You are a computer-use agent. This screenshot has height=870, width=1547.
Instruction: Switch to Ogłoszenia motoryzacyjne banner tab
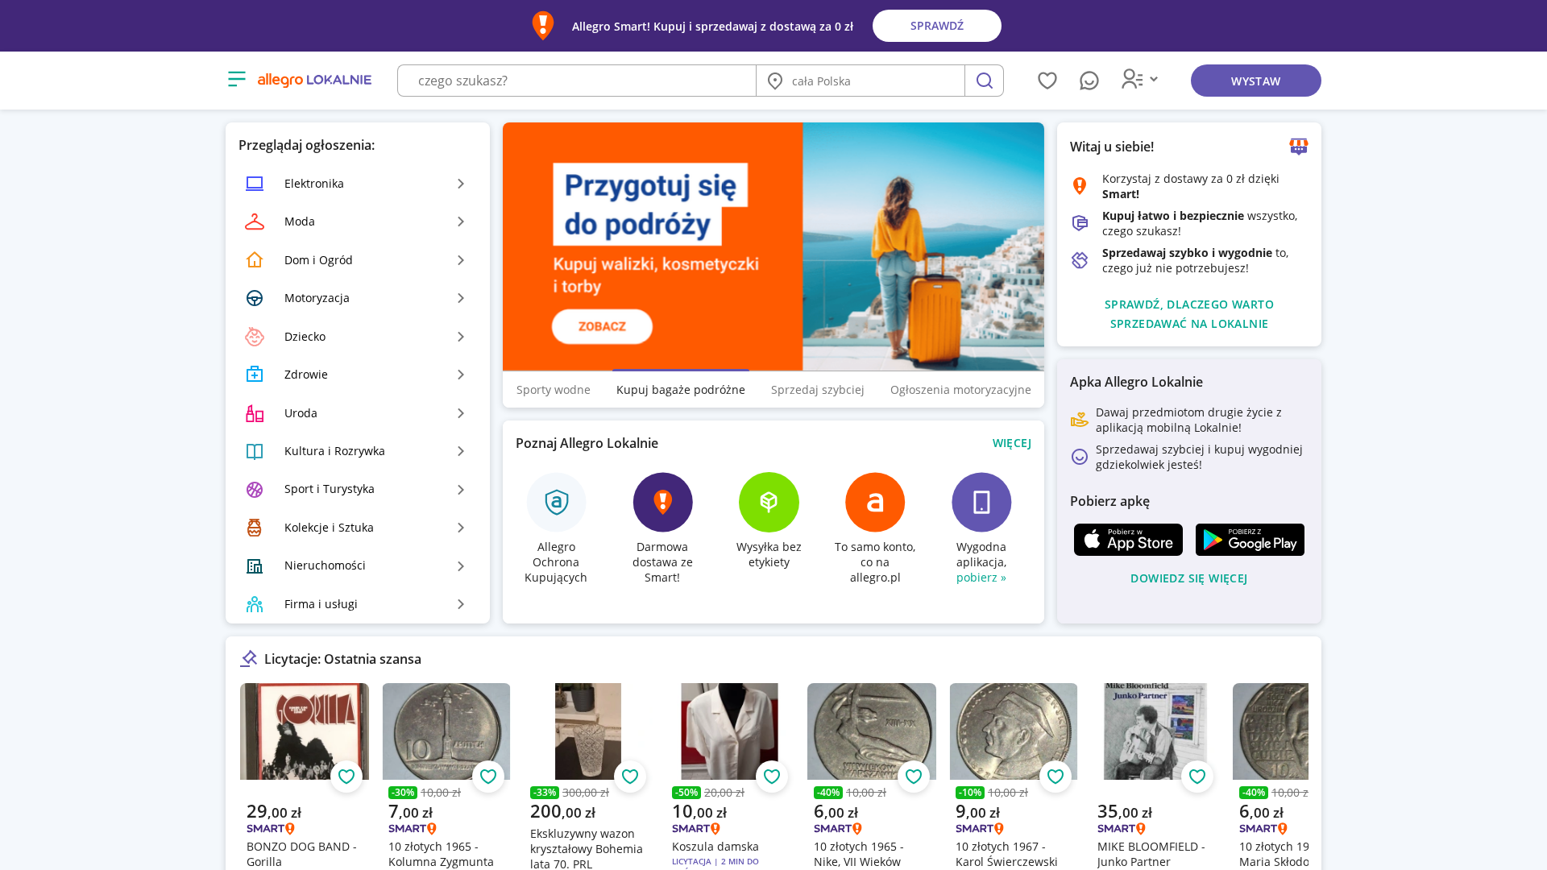pyautogui.click(x=960, y=390)
